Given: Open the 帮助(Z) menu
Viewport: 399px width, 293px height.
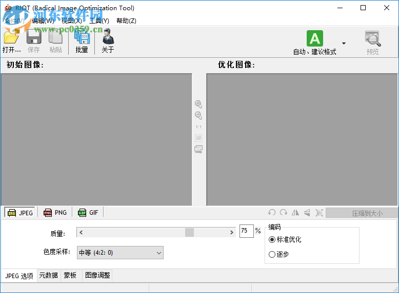Looking at the screenshot, I should pyautogui.click(x=126, y=21).
